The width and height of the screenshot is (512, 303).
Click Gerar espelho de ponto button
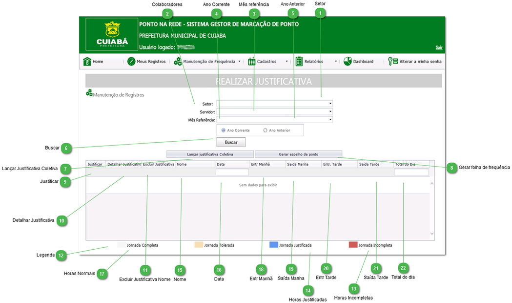tap(298, 154)
